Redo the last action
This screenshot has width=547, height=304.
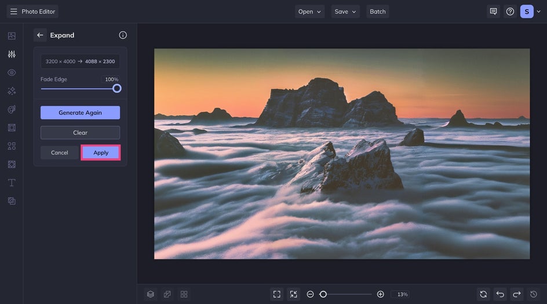(517, 294)
